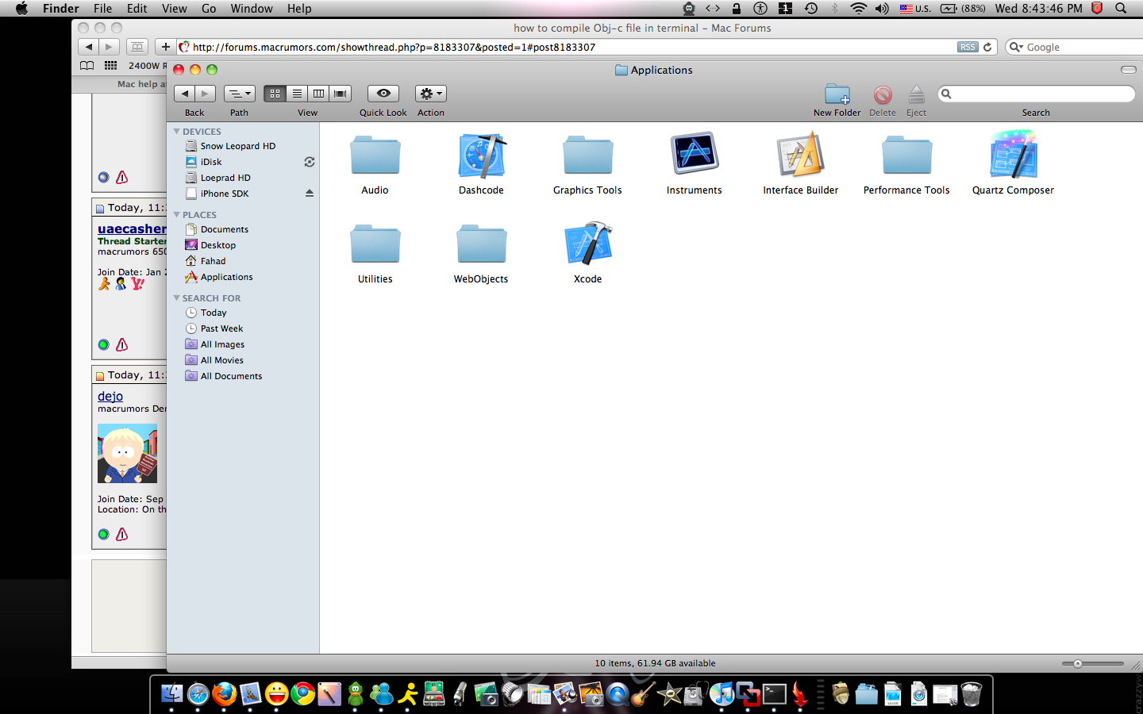Click Safari's add bookmark plus button
1143x714 pixels.
pyautogui.click(x=165, y=47)
